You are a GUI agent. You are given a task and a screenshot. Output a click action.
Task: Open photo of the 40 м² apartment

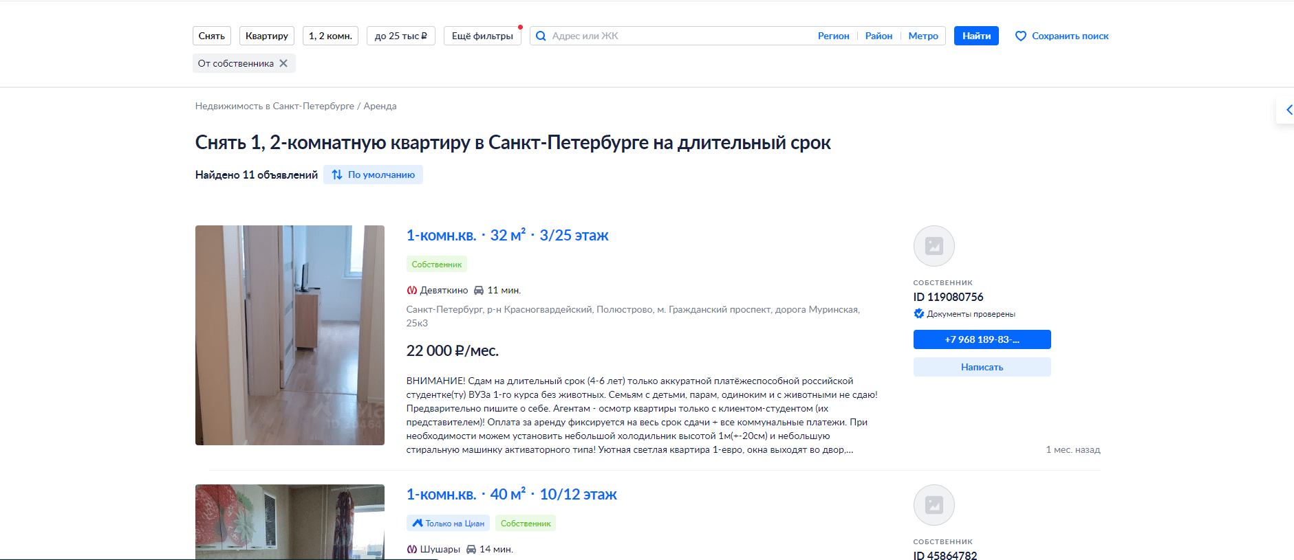[290, 522]
